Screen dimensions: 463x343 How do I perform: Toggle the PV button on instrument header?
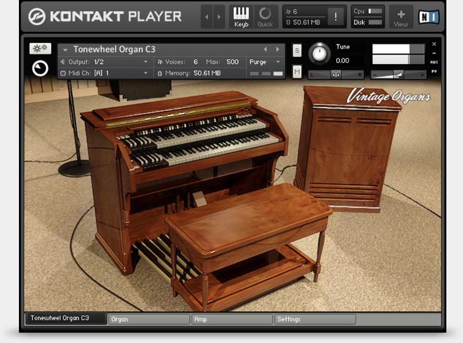434,71
